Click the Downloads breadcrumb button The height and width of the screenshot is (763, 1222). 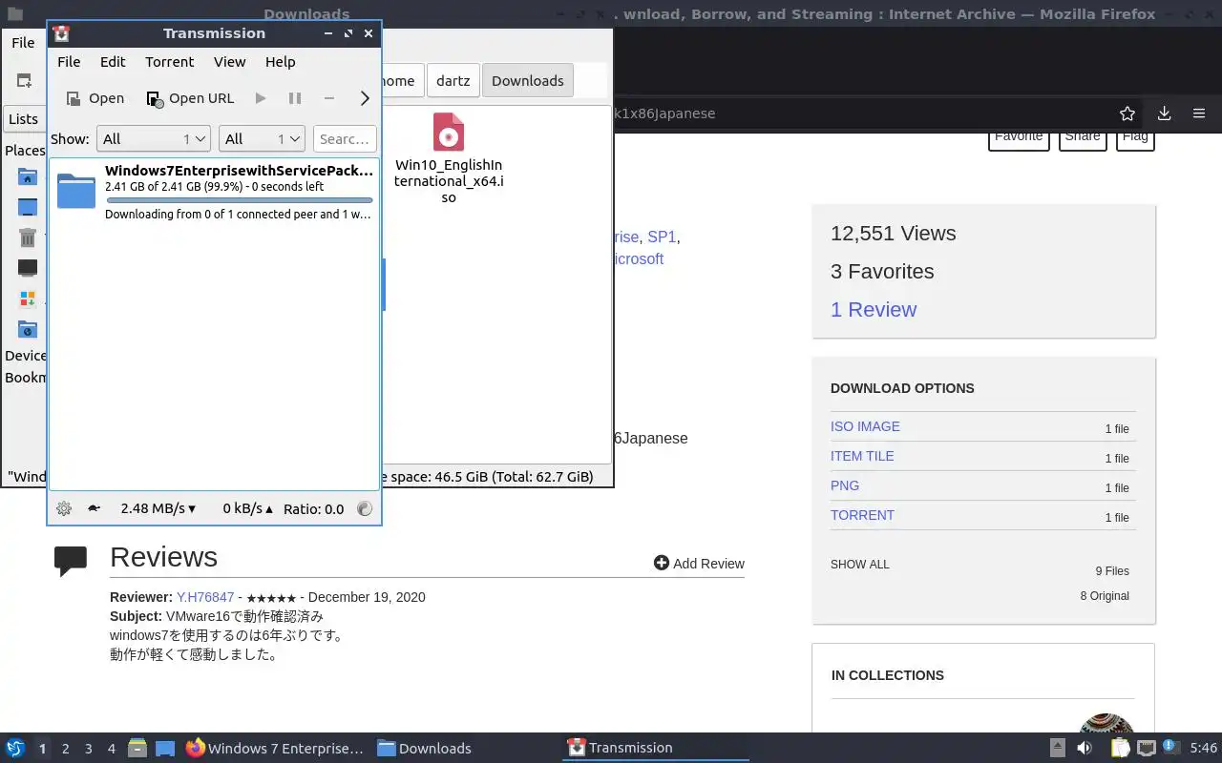pos(528,81)
